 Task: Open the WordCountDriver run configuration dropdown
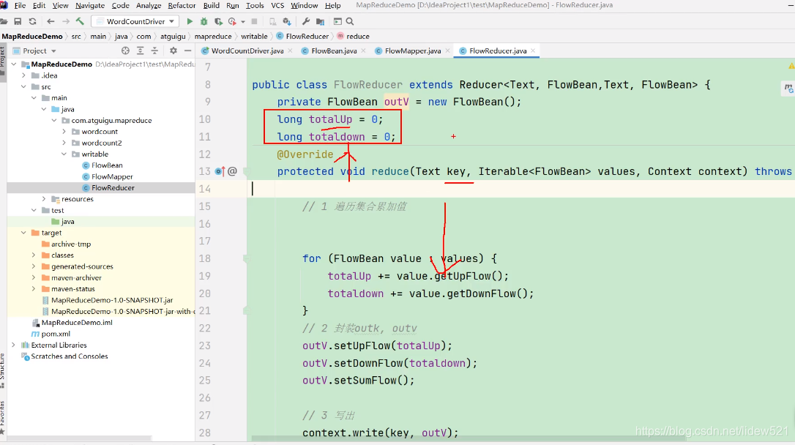136,21
